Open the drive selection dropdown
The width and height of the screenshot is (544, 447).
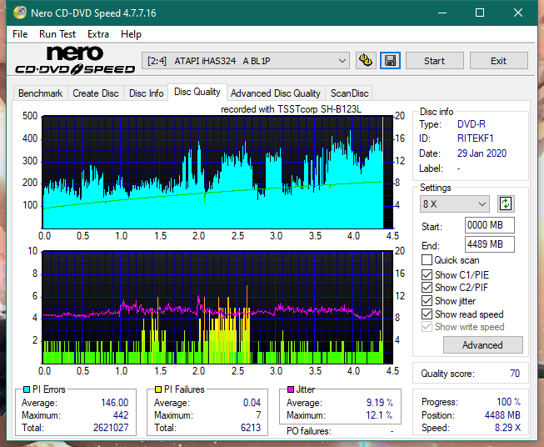coord(246,61)
